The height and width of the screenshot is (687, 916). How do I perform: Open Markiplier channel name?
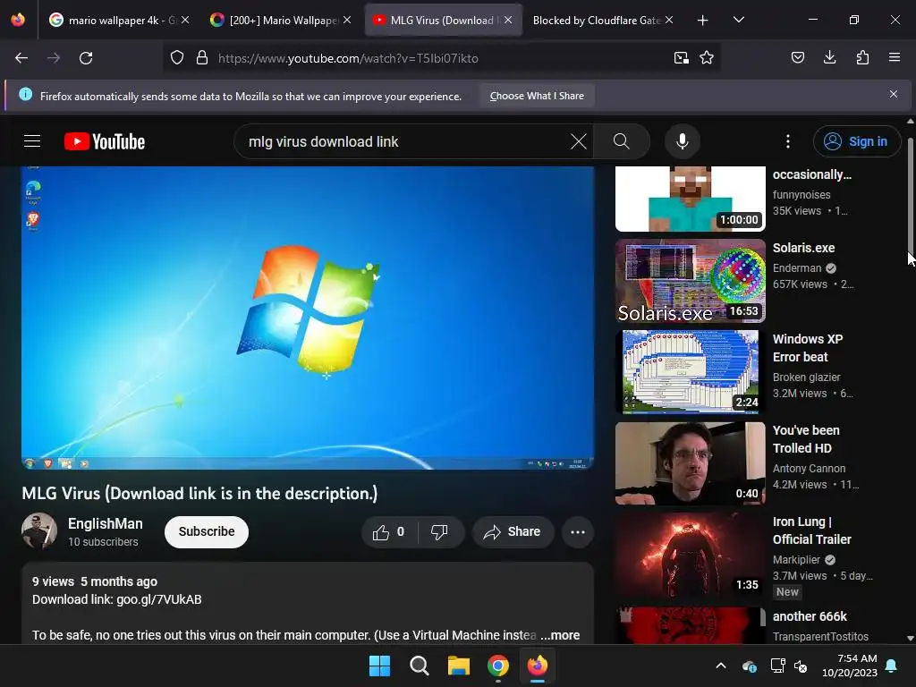[797, 560]
